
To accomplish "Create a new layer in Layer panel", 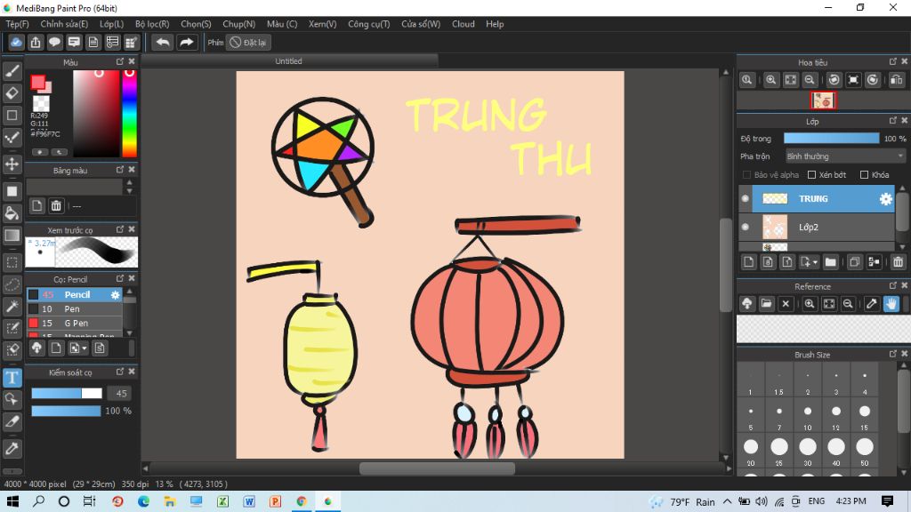I will tap(749, 262).
